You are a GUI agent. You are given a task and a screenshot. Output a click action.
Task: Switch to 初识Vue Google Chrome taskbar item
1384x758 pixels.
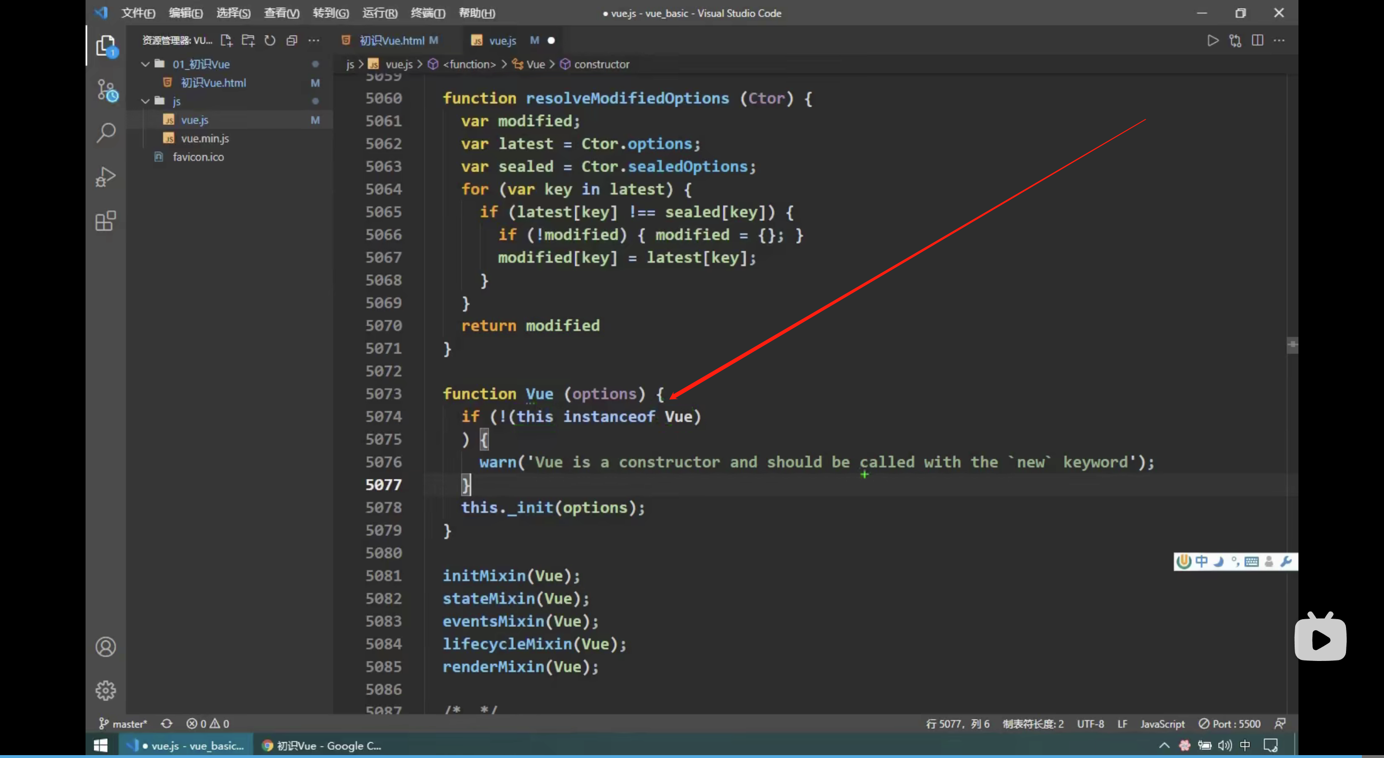click(321, 745)
